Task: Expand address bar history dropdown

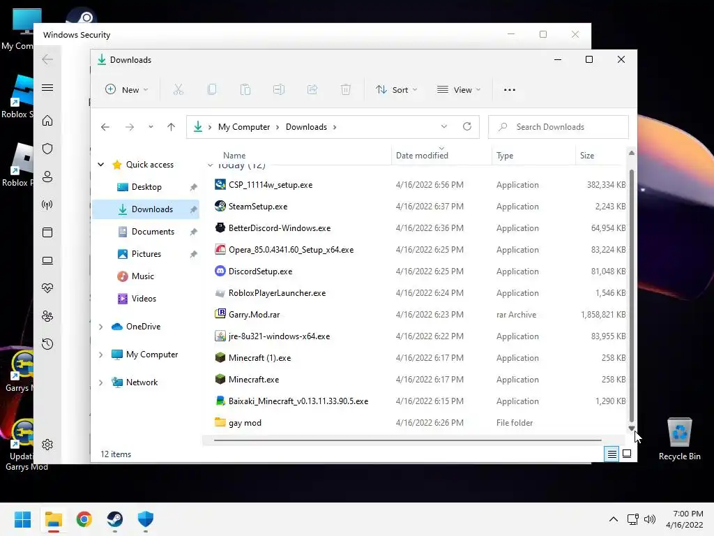Action: [x=444, y=127]
